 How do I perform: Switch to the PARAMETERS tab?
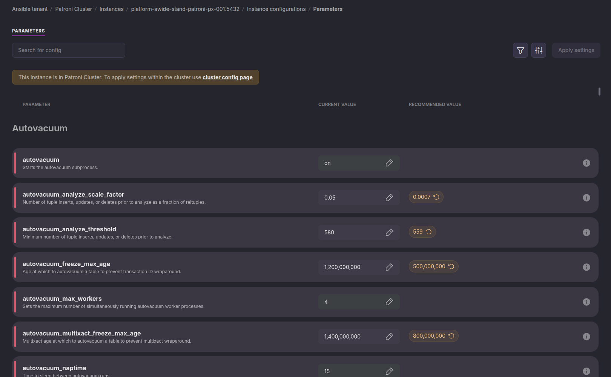[28, 31]
